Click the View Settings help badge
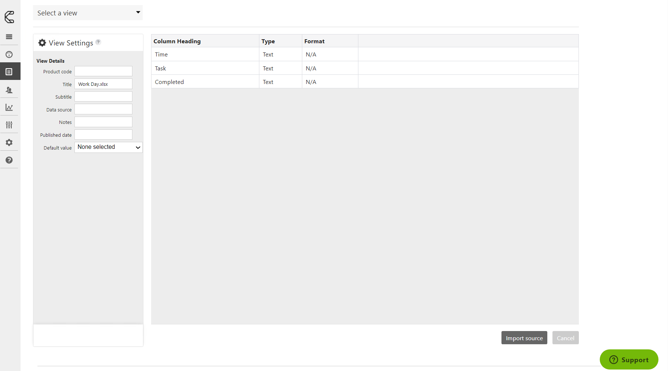The width and height of the screenshot is (668, 371). coord(98,42)
